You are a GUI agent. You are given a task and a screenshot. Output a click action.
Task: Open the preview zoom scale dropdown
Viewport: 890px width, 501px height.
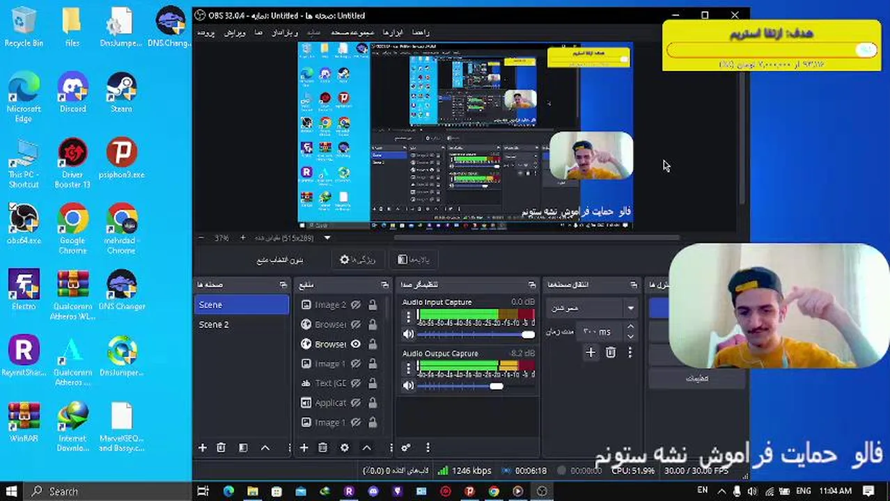(327, 238)
